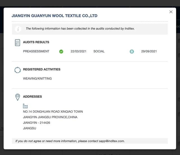Click the Addresses location pin icon
180x155 pixels.
pos(17,97)
